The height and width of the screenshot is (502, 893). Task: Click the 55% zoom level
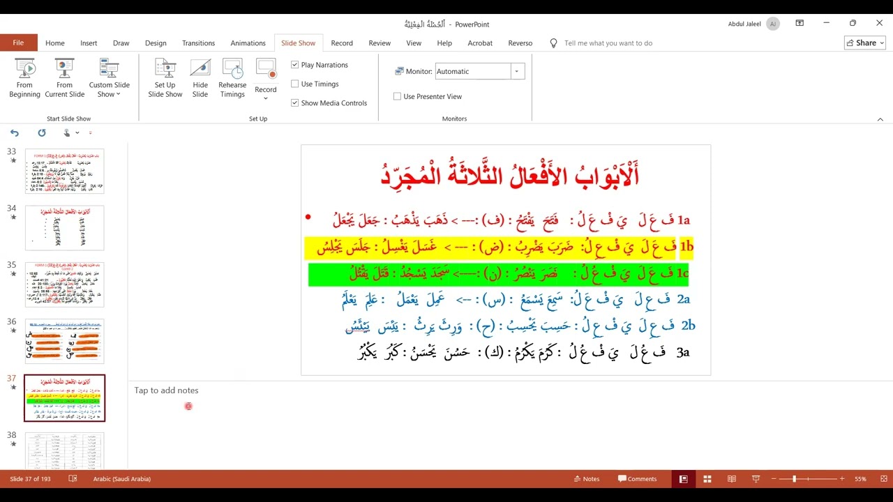click(860, 479)
